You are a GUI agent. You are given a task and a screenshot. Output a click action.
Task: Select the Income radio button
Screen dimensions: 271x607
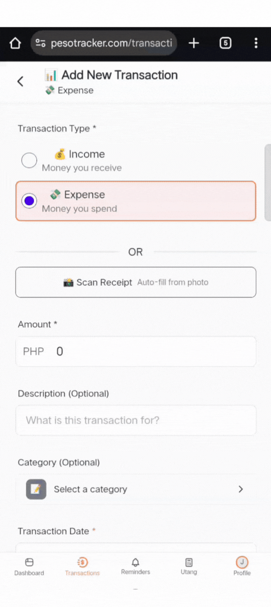[29, 160]
